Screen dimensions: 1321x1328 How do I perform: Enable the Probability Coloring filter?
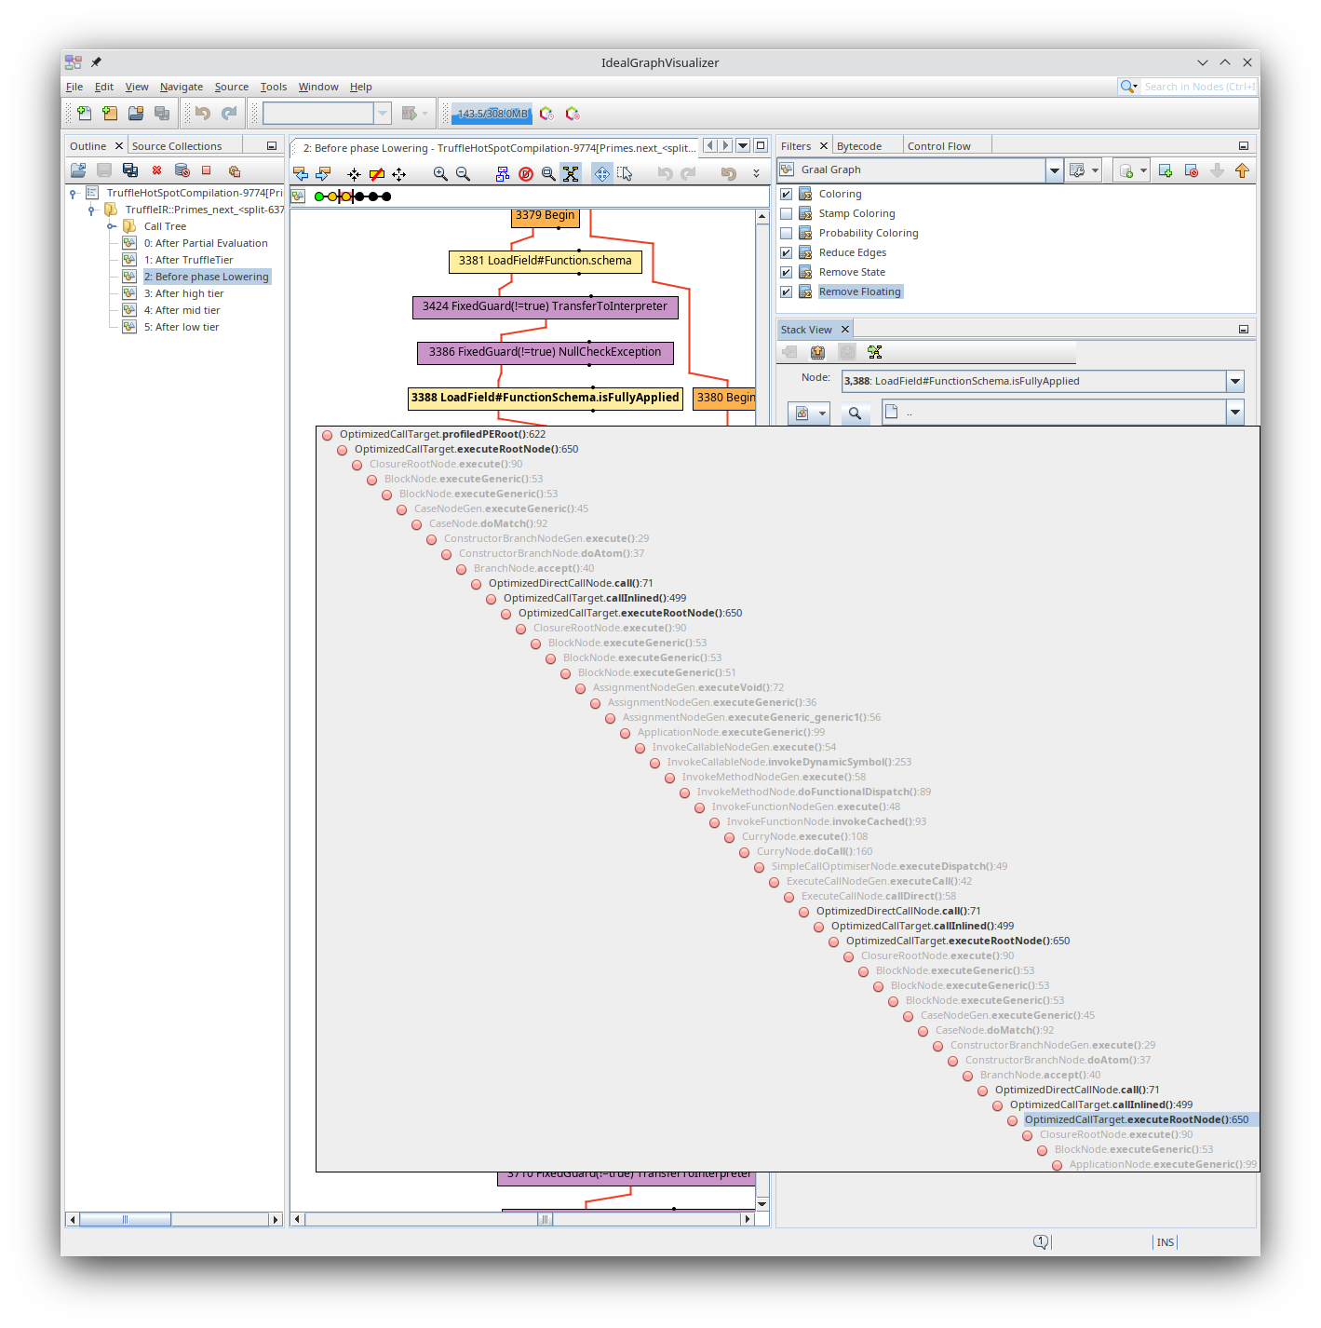coord(787,233)
